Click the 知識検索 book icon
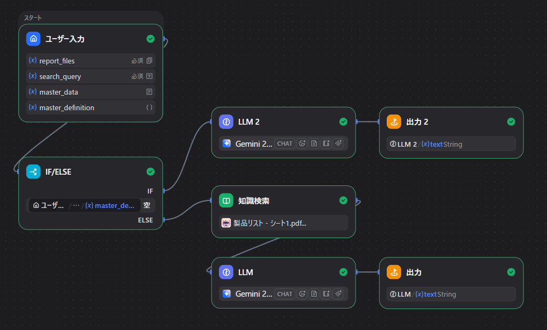This screenshot has width=547, height=330. pos(226,201)
